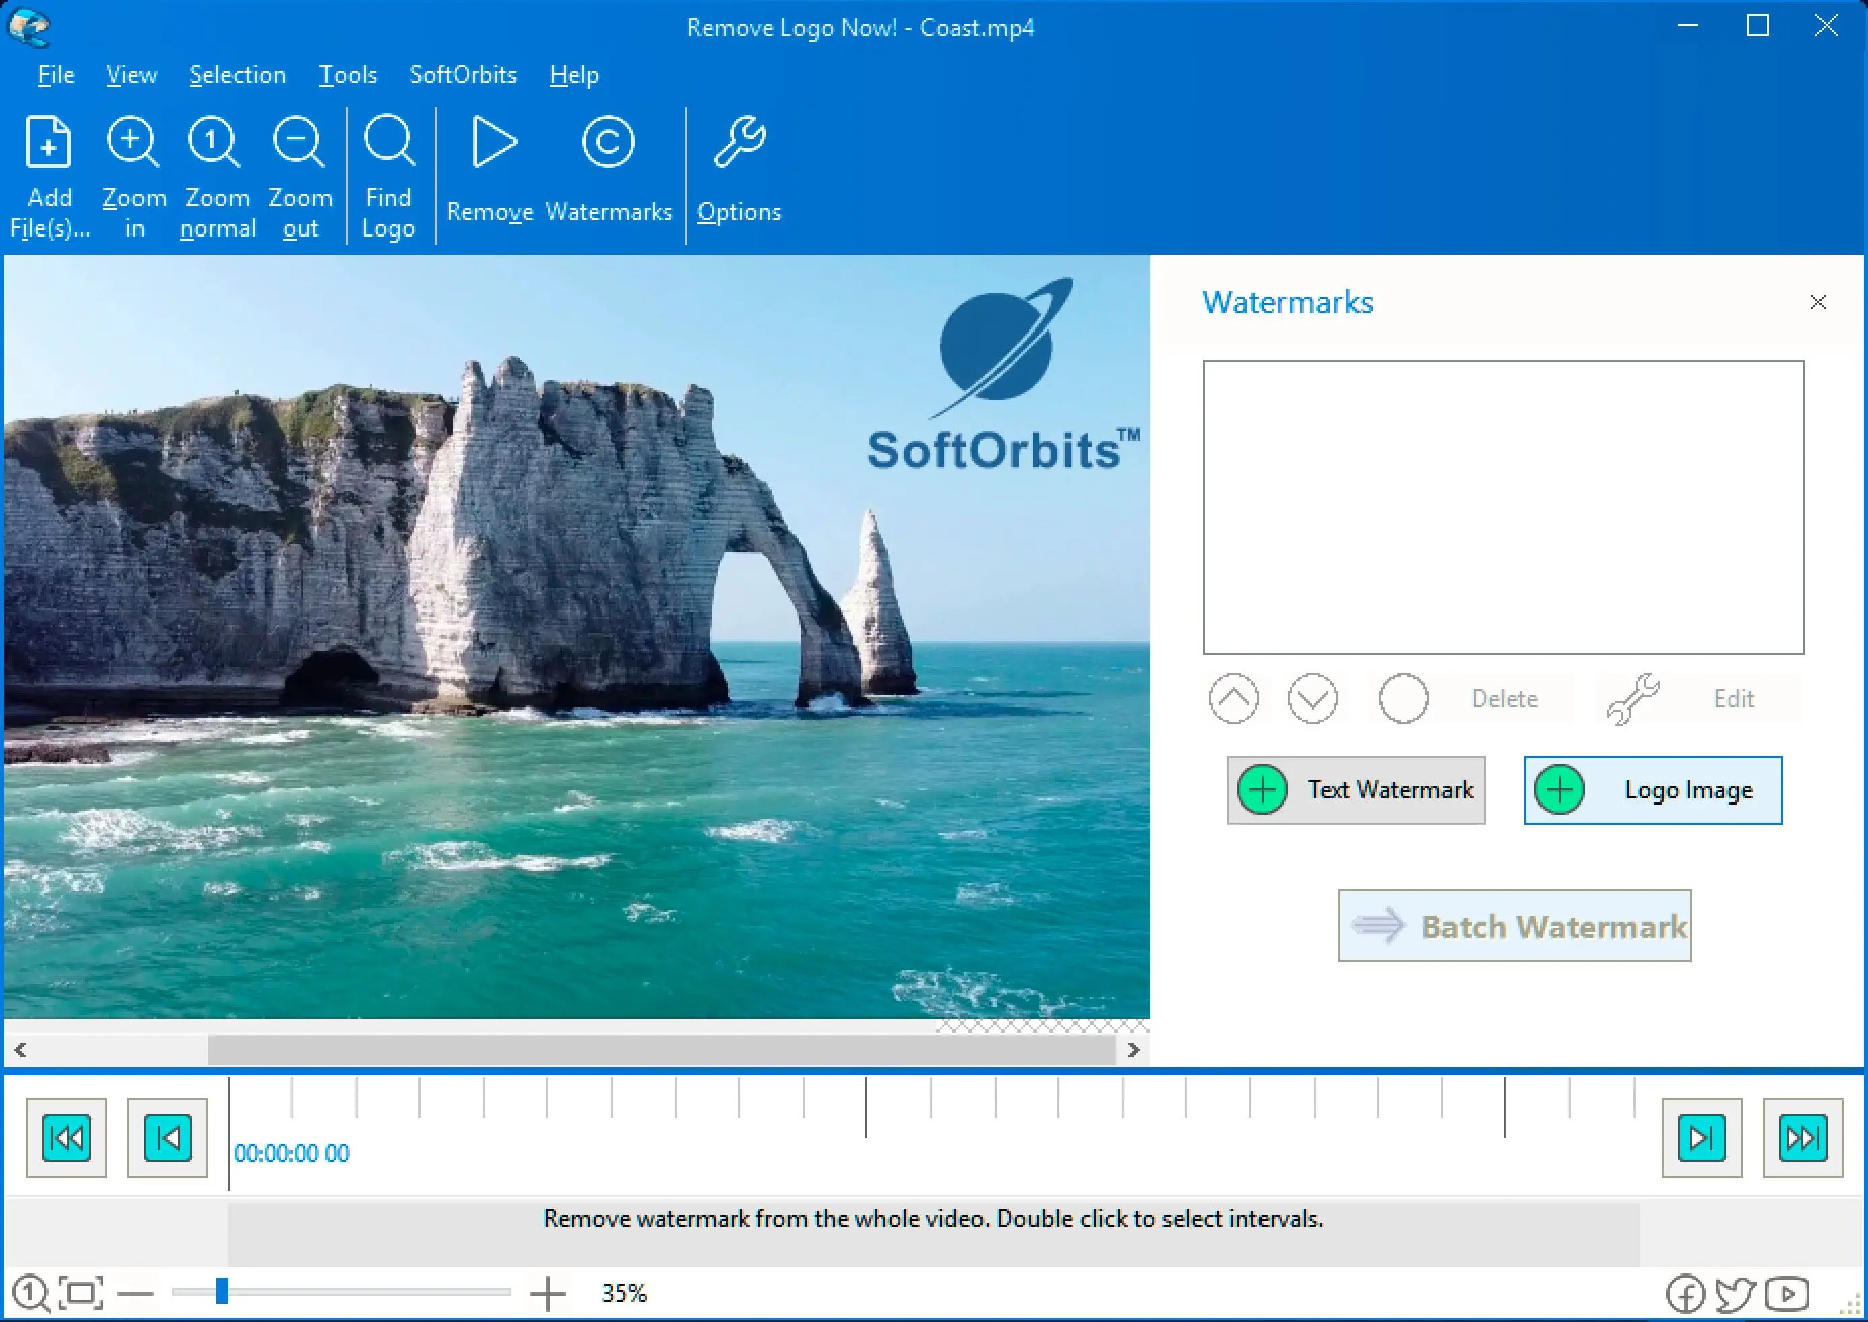Open the Selection menu
Viewport: 1868px width, 1322px height.
coord(236,71)
